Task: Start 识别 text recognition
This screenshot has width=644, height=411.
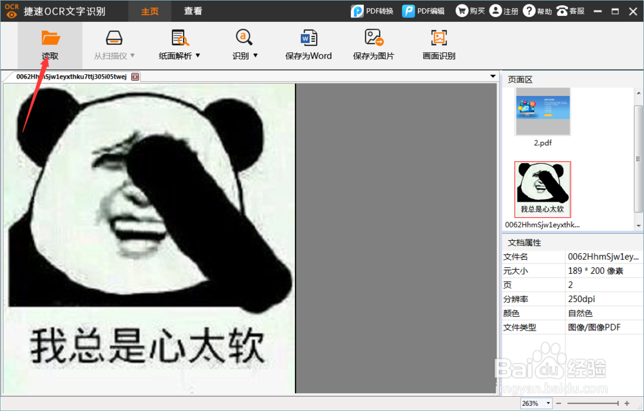Action: click(241, 43)
